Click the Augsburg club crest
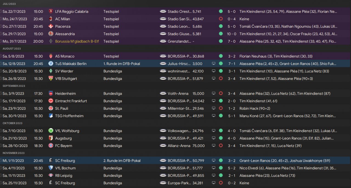Image resolution: width=351 pixels, height=188 pixels. [x=50, y=138]
